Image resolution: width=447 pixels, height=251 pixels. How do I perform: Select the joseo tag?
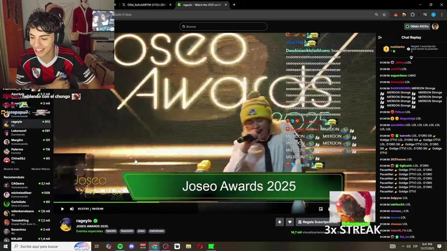pyautogui.click(x=141, y=231)
